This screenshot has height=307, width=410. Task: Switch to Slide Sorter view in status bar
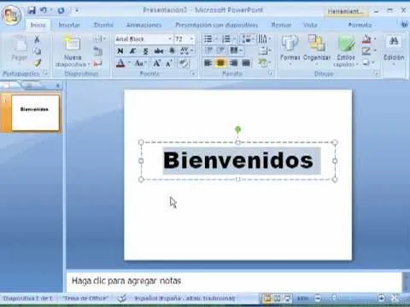pos(278,298)
